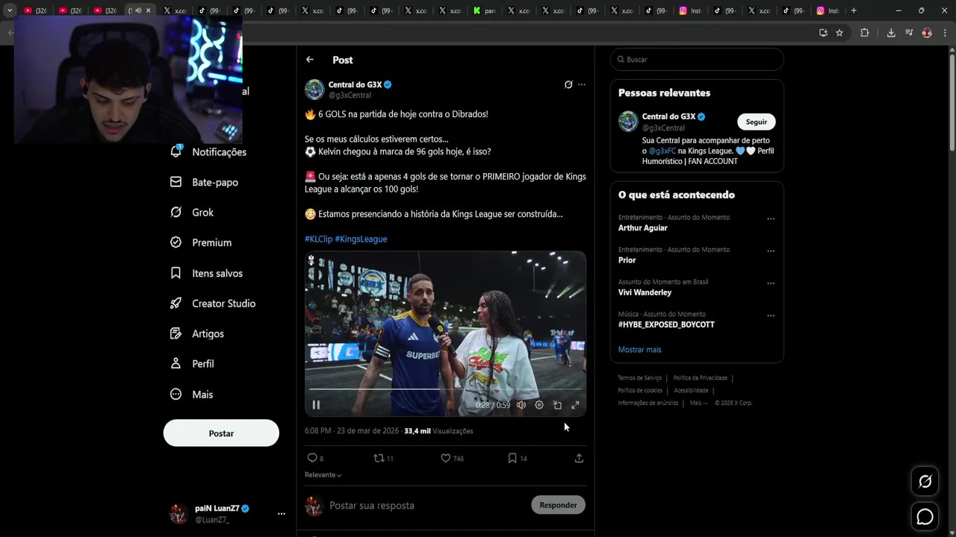Viewport: 956px width, 537px height.
Task: Click Mostrar mais under trends
Action: pos(639,350)
